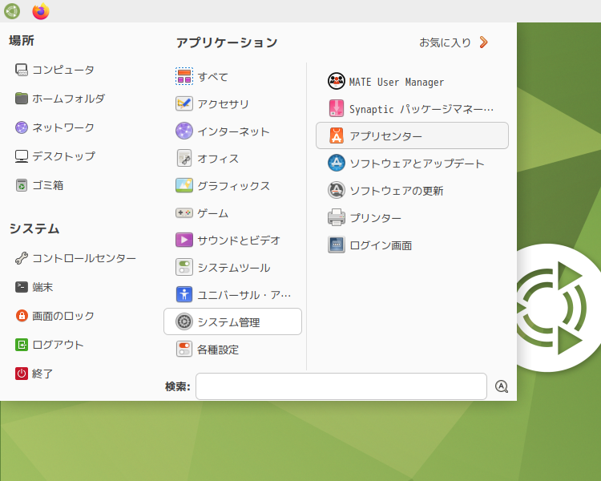Launch アプリセンター

tap(412, 135)
